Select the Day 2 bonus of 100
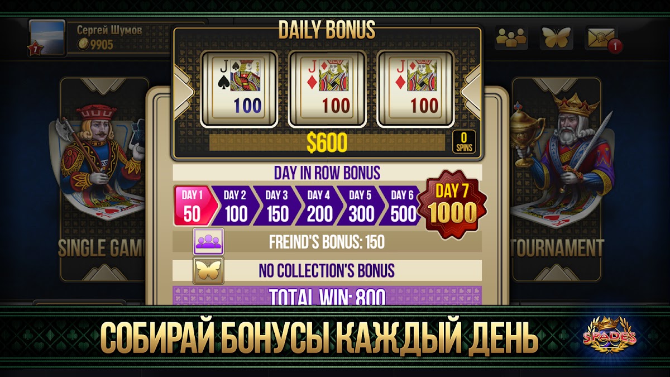Image resolution: width=670 pixels, height=377 pixels. [x=235, y=206]
